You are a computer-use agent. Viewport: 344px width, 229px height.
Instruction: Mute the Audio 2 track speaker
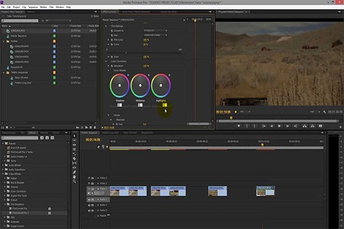click(89, 205)
